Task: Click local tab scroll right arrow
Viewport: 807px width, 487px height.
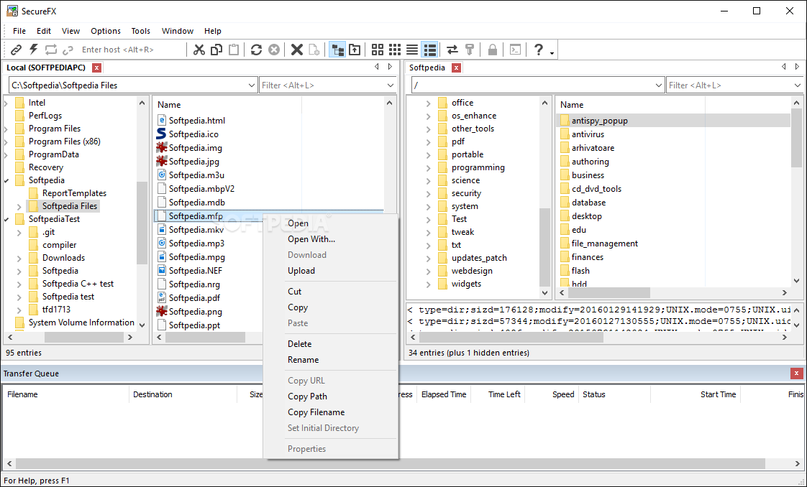Action: pyautogui.click(x=391, y=67)
